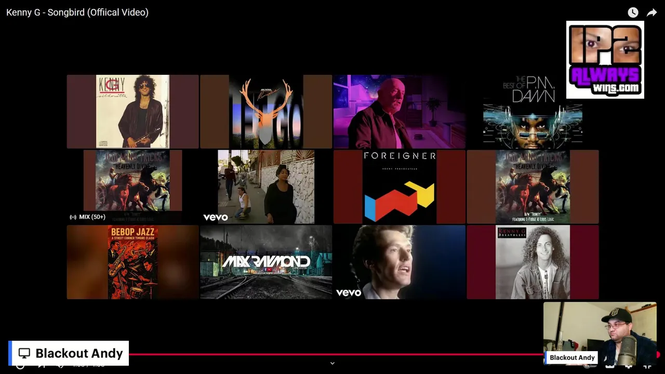Expand the down chevron below progress bar
The image size is (665, 374).
pos(332,364)
